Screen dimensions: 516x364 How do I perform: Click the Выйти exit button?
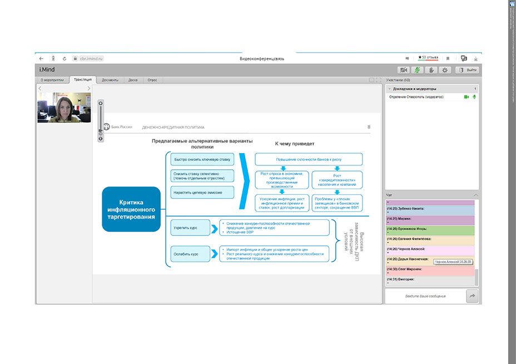point(467,70)
